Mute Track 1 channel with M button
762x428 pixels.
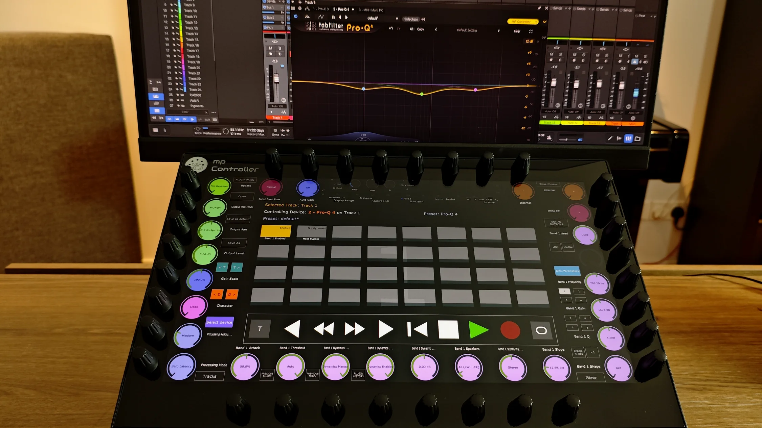270,48
